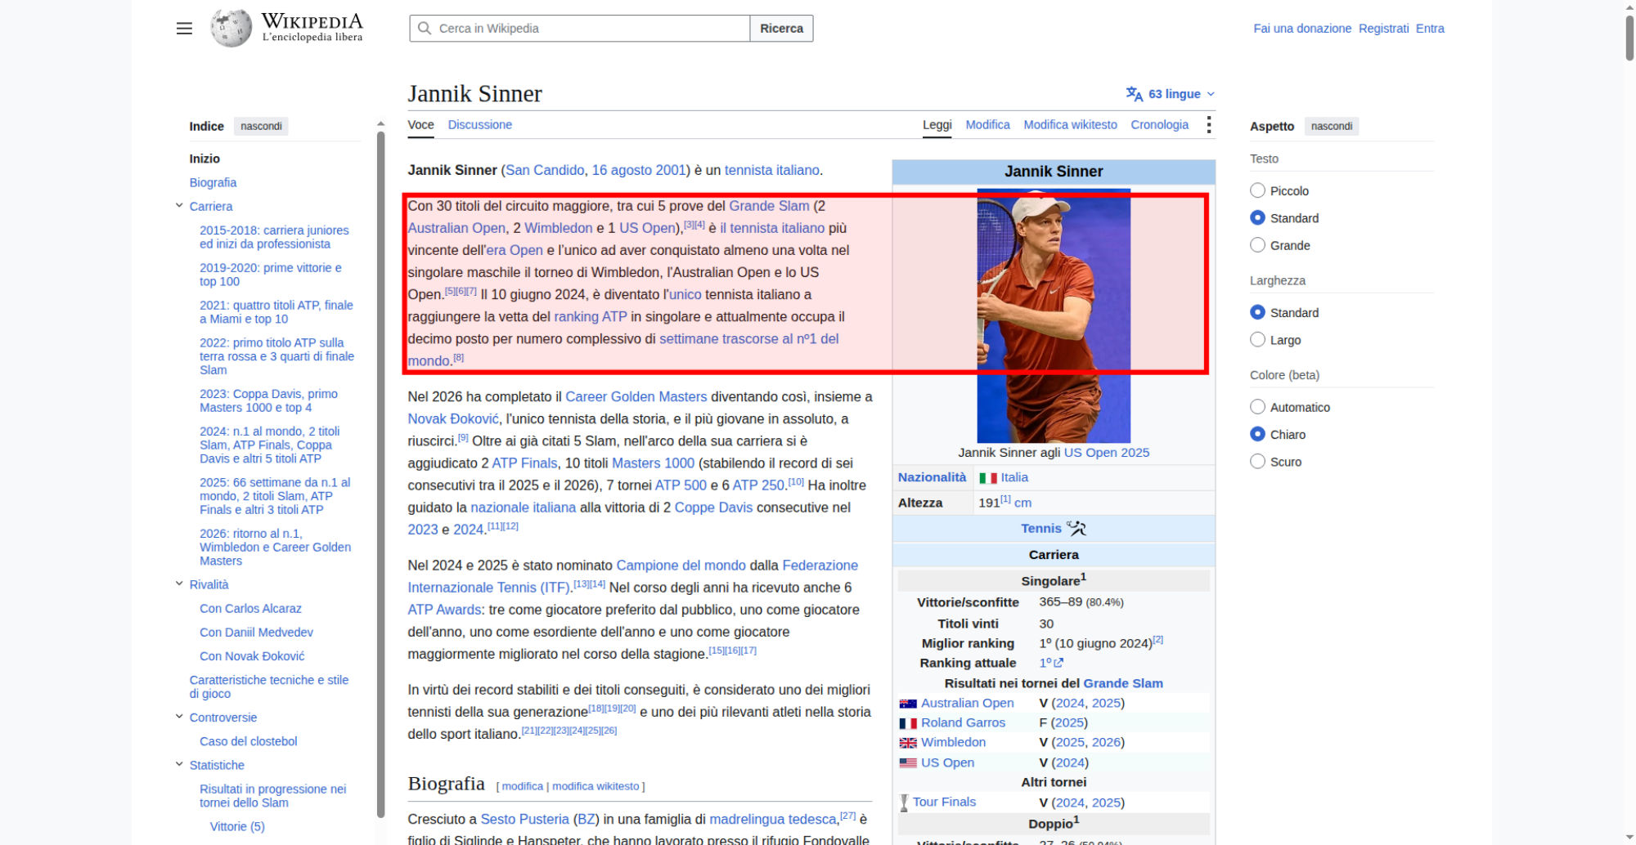The width and height of the screenshot is (1636, 845).
Task: Select the Leggi tab
Action: tap(937, 125)
